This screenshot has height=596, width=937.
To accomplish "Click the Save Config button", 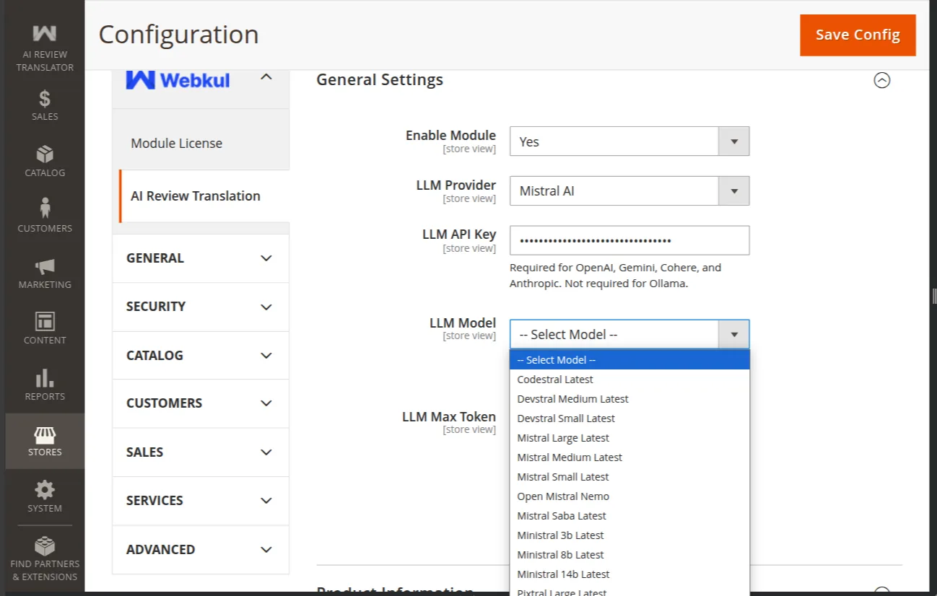I will click(858, 35).
